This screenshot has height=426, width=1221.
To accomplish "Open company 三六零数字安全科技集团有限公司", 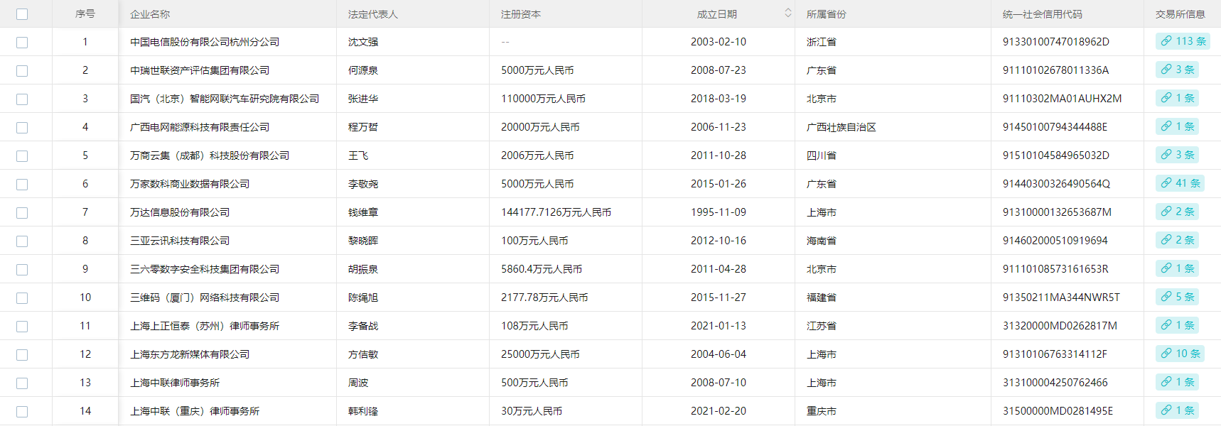I will pos(205,269).
